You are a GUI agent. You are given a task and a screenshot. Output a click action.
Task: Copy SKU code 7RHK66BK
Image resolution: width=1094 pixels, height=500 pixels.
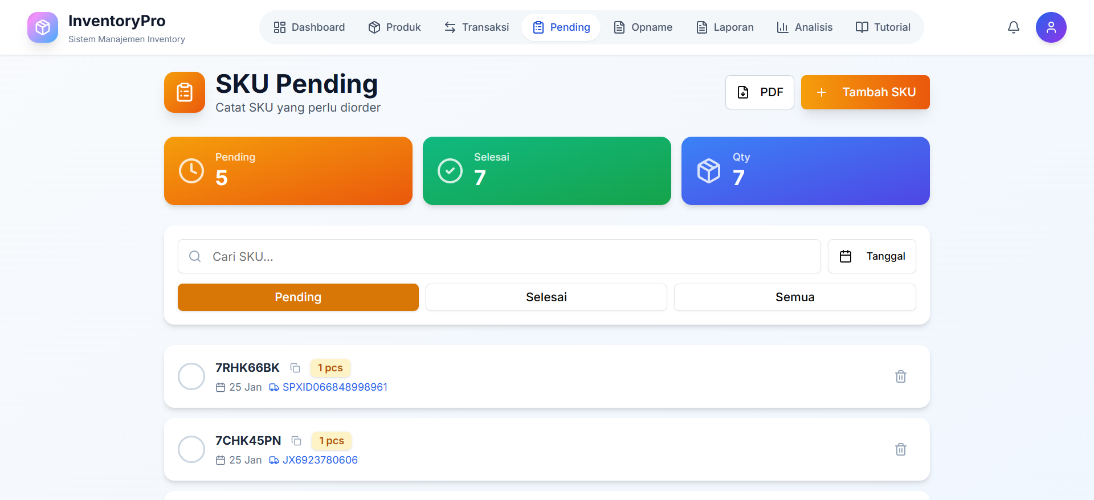tap(295, 368)
